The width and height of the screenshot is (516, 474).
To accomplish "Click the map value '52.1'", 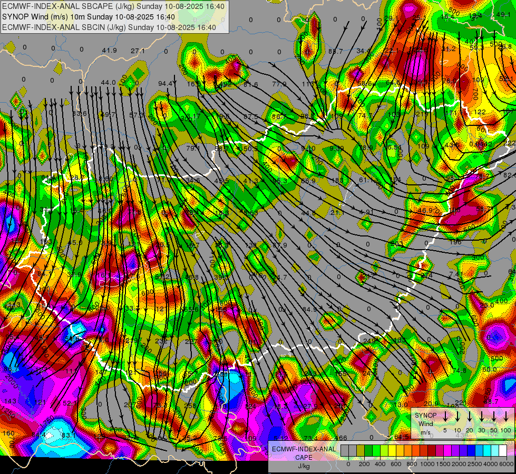I will pos(70,403).
